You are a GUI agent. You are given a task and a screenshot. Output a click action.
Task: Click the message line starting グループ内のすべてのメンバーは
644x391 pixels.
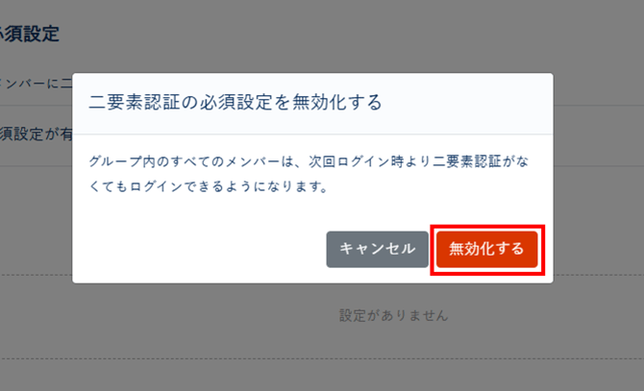tap(309, 161)
